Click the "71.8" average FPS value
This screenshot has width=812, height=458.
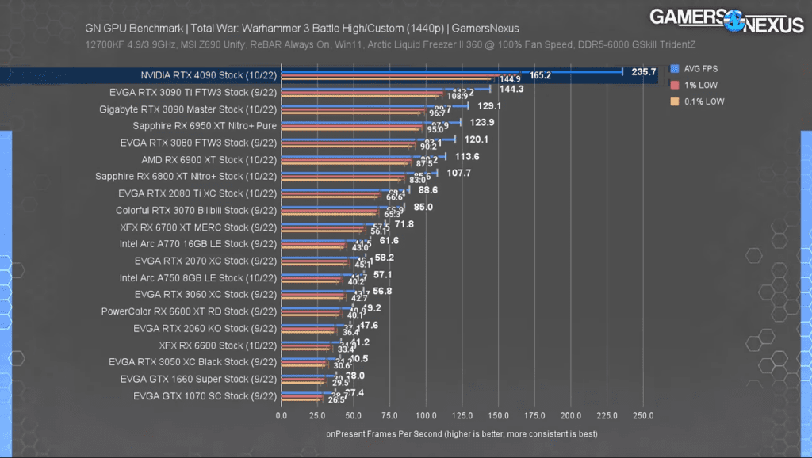click(404, 224)
